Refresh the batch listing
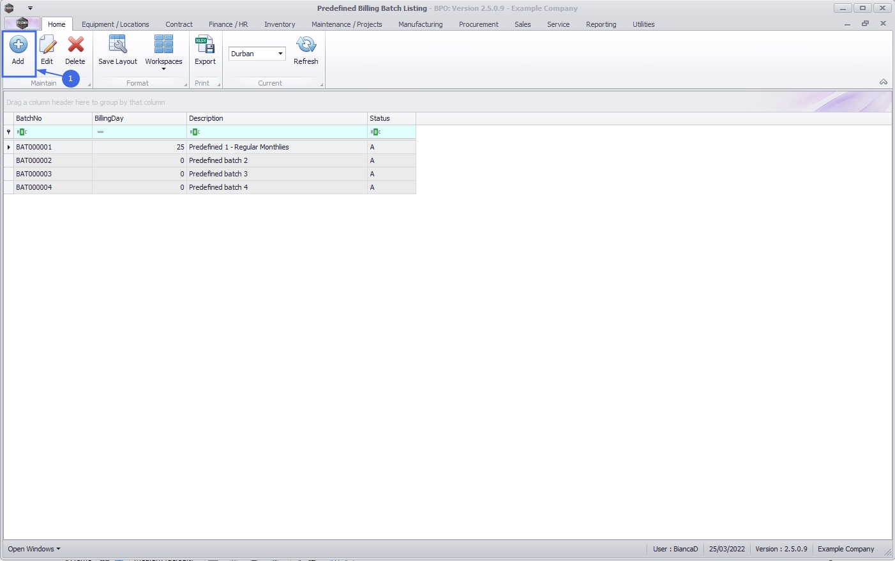Screen dimensions: 895x561 306,50
